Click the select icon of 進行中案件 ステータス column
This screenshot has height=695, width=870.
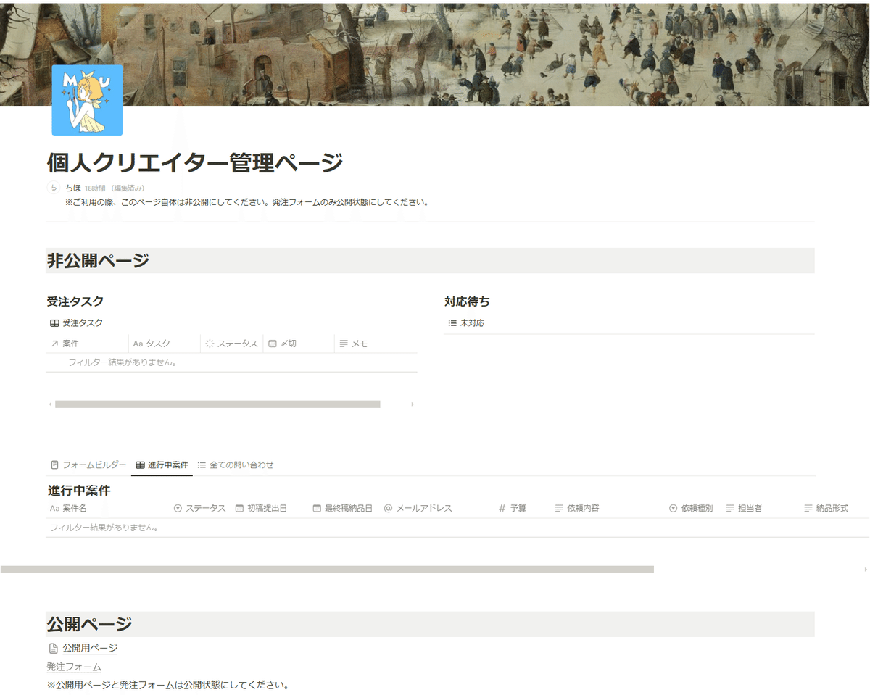click(x=178, y=508)
